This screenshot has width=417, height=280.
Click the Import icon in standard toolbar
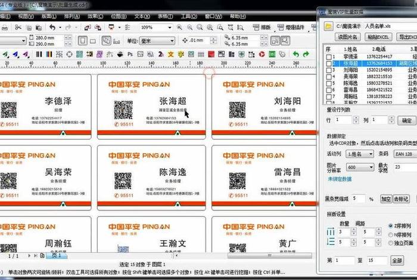[88, 27]
